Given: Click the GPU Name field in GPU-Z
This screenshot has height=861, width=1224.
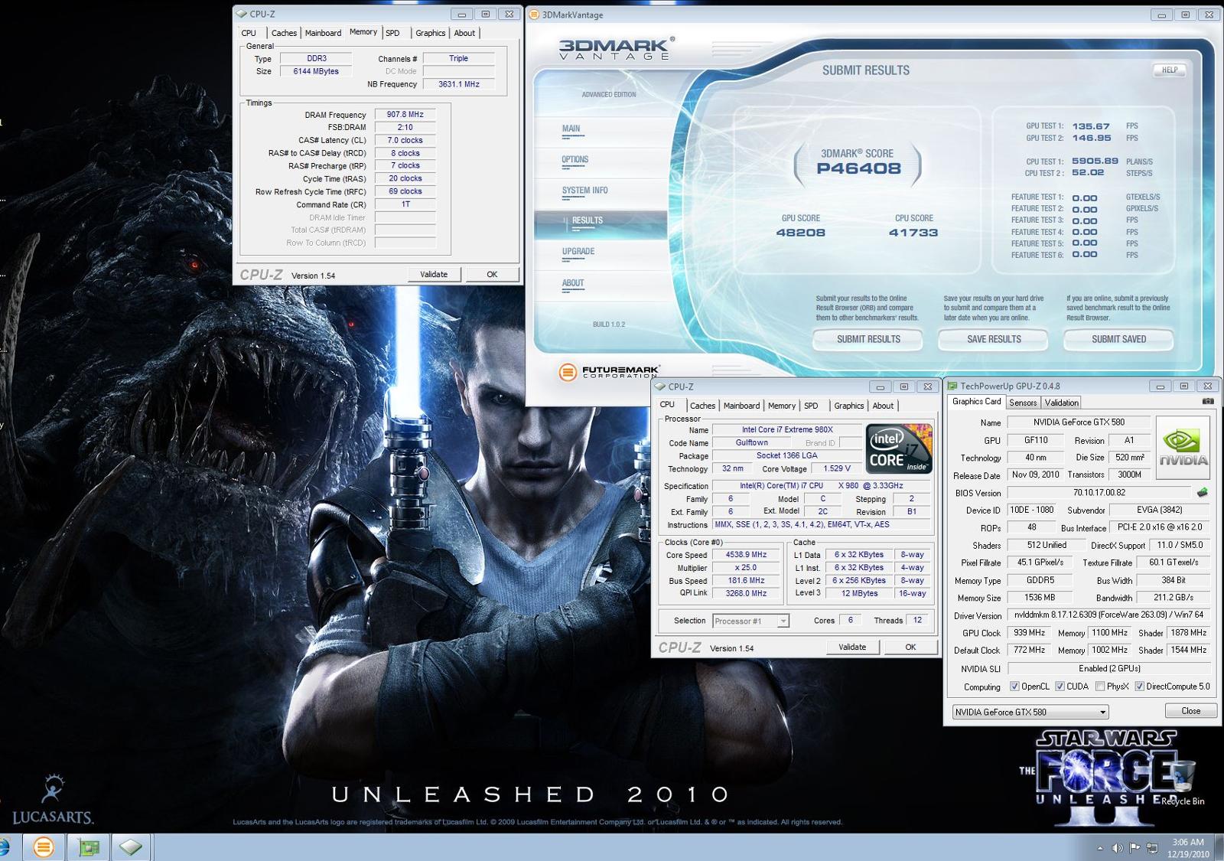Looking at the screenshot, I should pos(1078,422).
